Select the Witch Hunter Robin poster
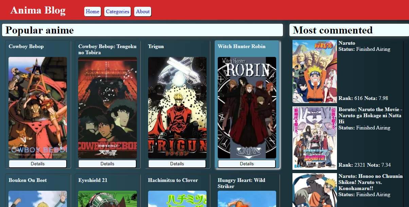This screenshot has height=207, width=409. point(247,108)
